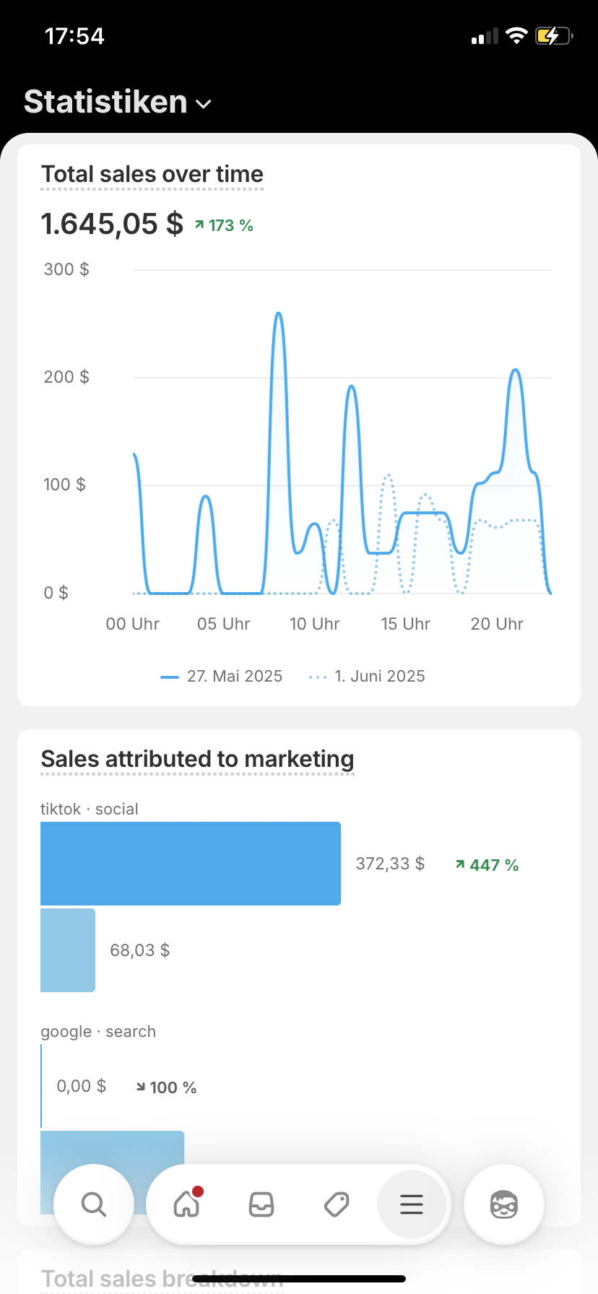This screenshot has width=598, height=1294.
Task: Tap the 173 % increase indicator
Action: [x=225, y=226]
